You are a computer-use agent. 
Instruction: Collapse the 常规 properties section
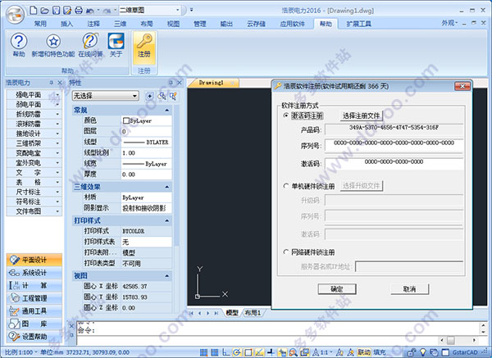pos(167,110)
